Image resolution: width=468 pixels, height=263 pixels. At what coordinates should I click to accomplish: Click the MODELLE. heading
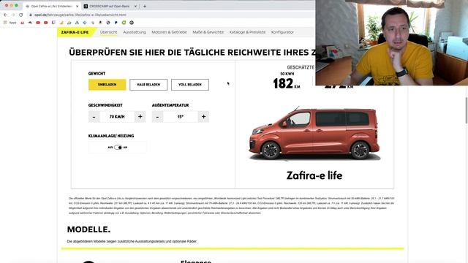88,229
